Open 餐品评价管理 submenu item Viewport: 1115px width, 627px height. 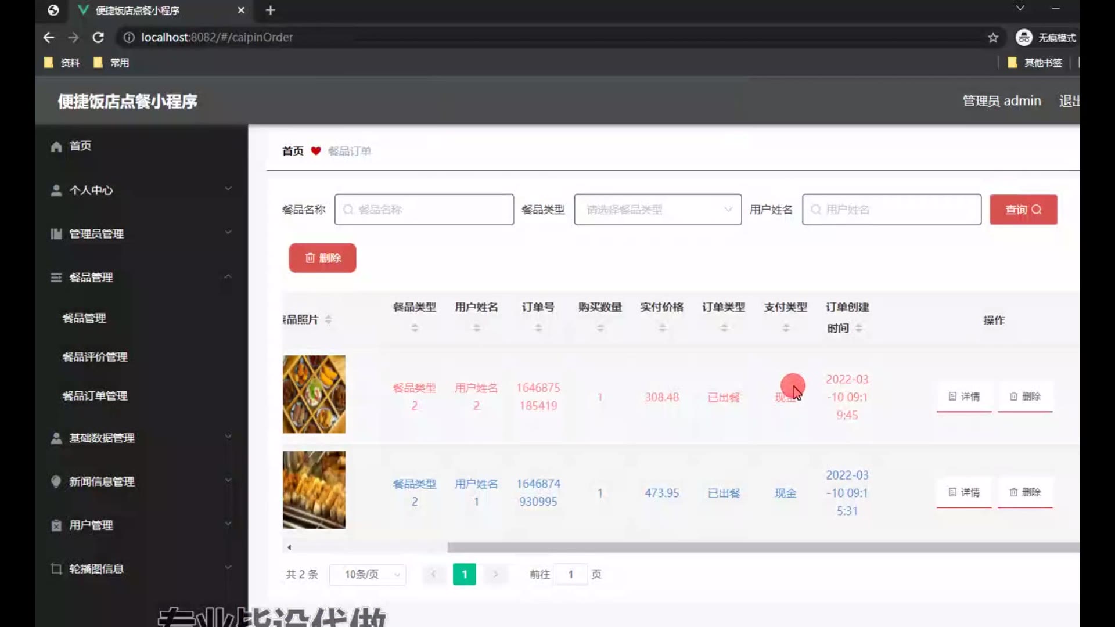[x=95, y=357]
